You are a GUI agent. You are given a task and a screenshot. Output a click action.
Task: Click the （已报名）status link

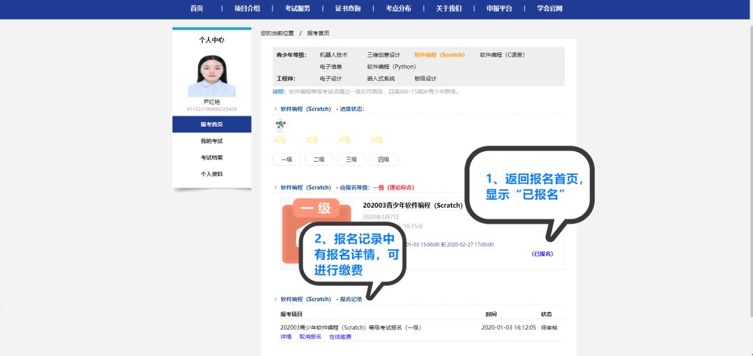pos(542,254)
